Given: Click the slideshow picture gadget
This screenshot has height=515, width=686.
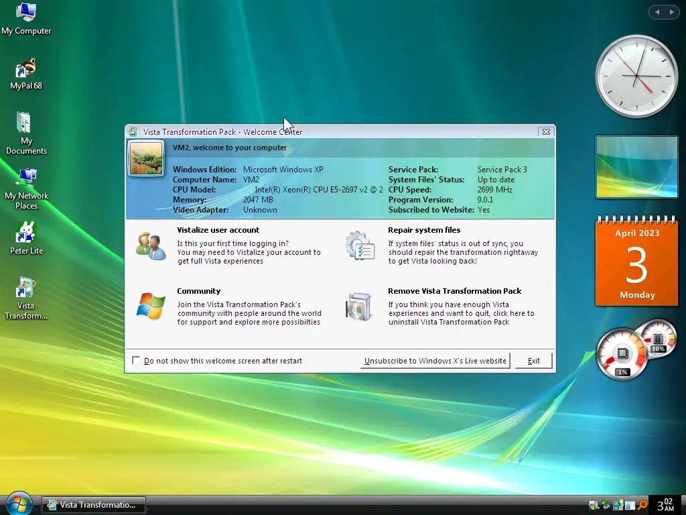Looking at the screenshot, I should coord(636,167).
